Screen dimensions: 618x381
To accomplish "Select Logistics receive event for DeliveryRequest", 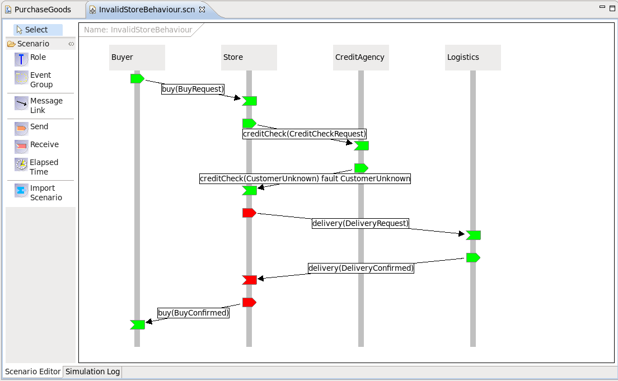I will point(473,235).
